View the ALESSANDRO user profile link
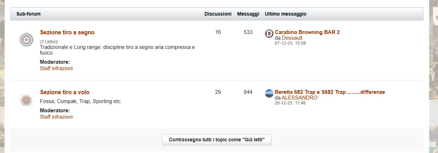Viewport: 438px width, 153px height. pyautogui.click(x=299, y=98)
